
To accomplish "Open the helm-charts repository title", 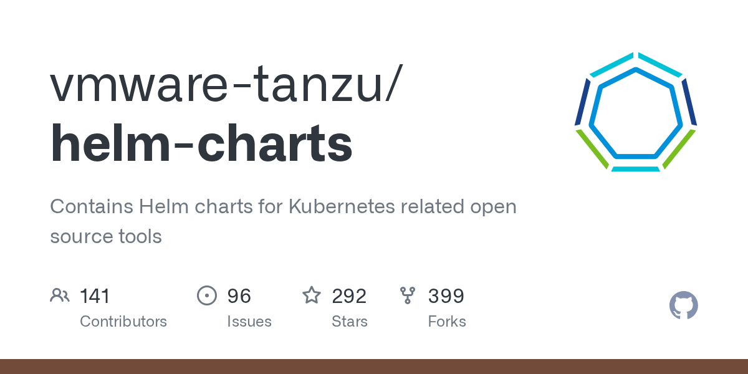I will pyautogui.click(x=201, y=143).
